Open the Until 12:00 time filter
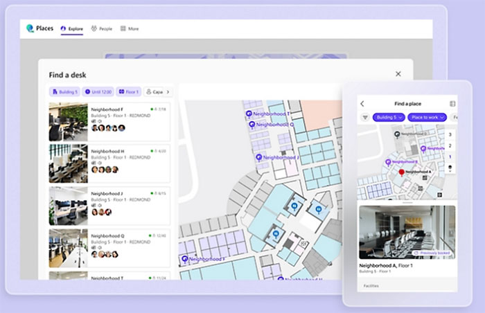485x313 pixels. point(98,92)
